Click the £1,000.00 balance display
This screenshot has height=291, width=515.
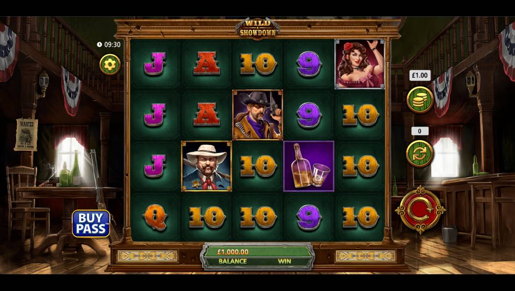[233, 252]
